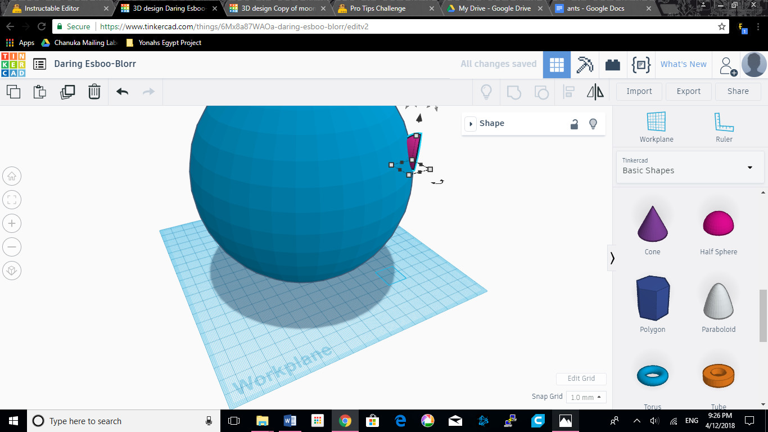Collapse the shapes sidebar with arrow

tap(612, 258)
